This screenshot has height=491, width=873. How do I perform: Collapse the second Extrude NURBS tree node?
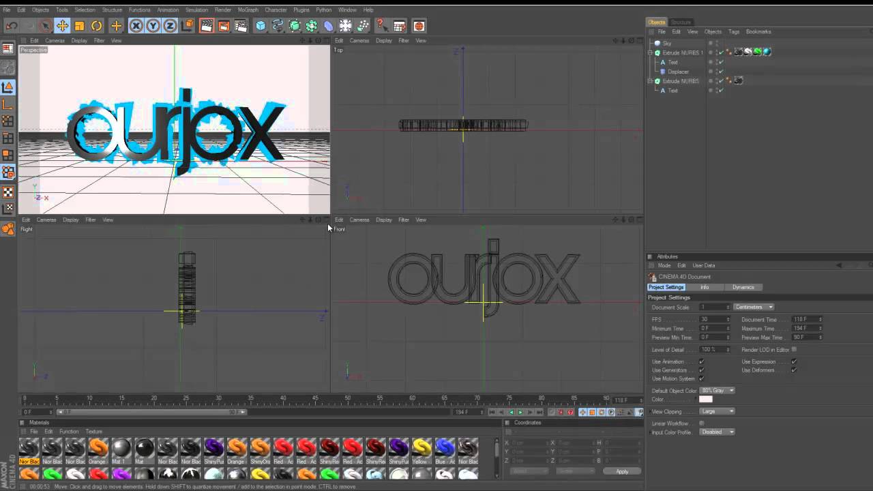(x=651, y=81)
